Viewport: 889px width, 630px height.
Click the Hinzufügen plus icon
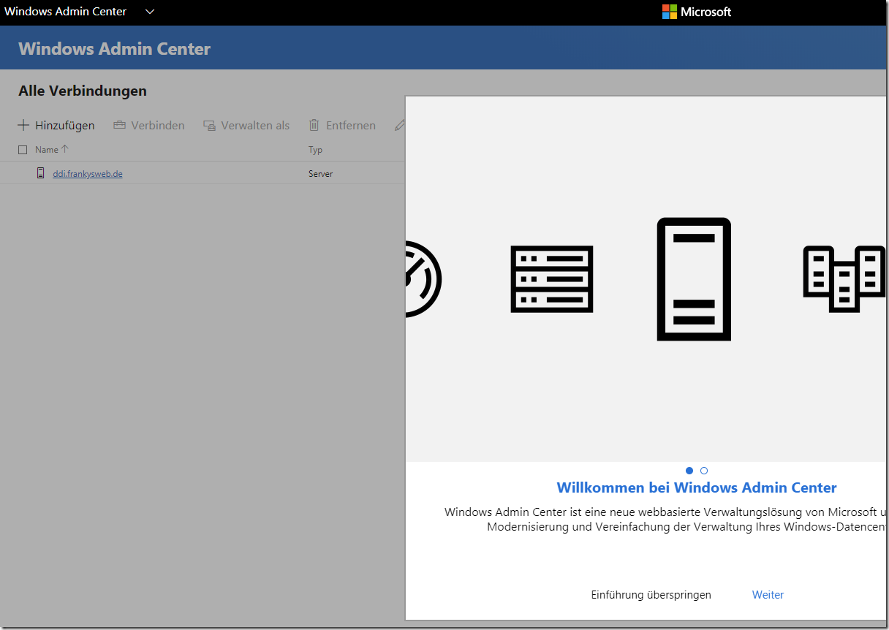click(x=23, y=126)
